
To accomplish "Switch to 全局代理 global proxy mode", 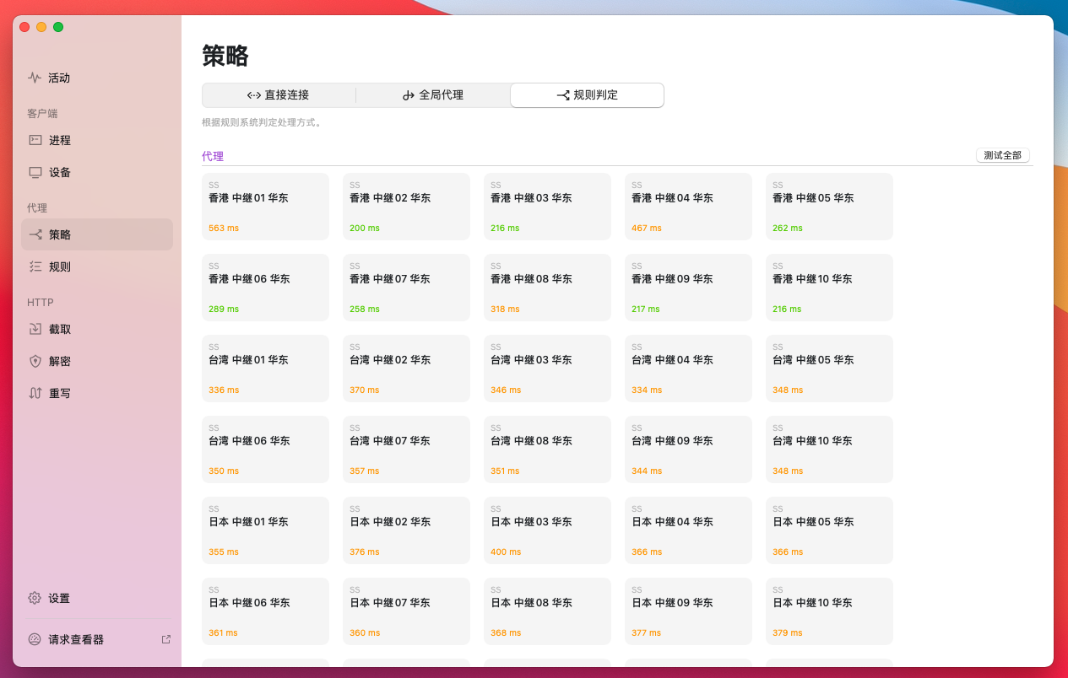I will pos(433,95).
